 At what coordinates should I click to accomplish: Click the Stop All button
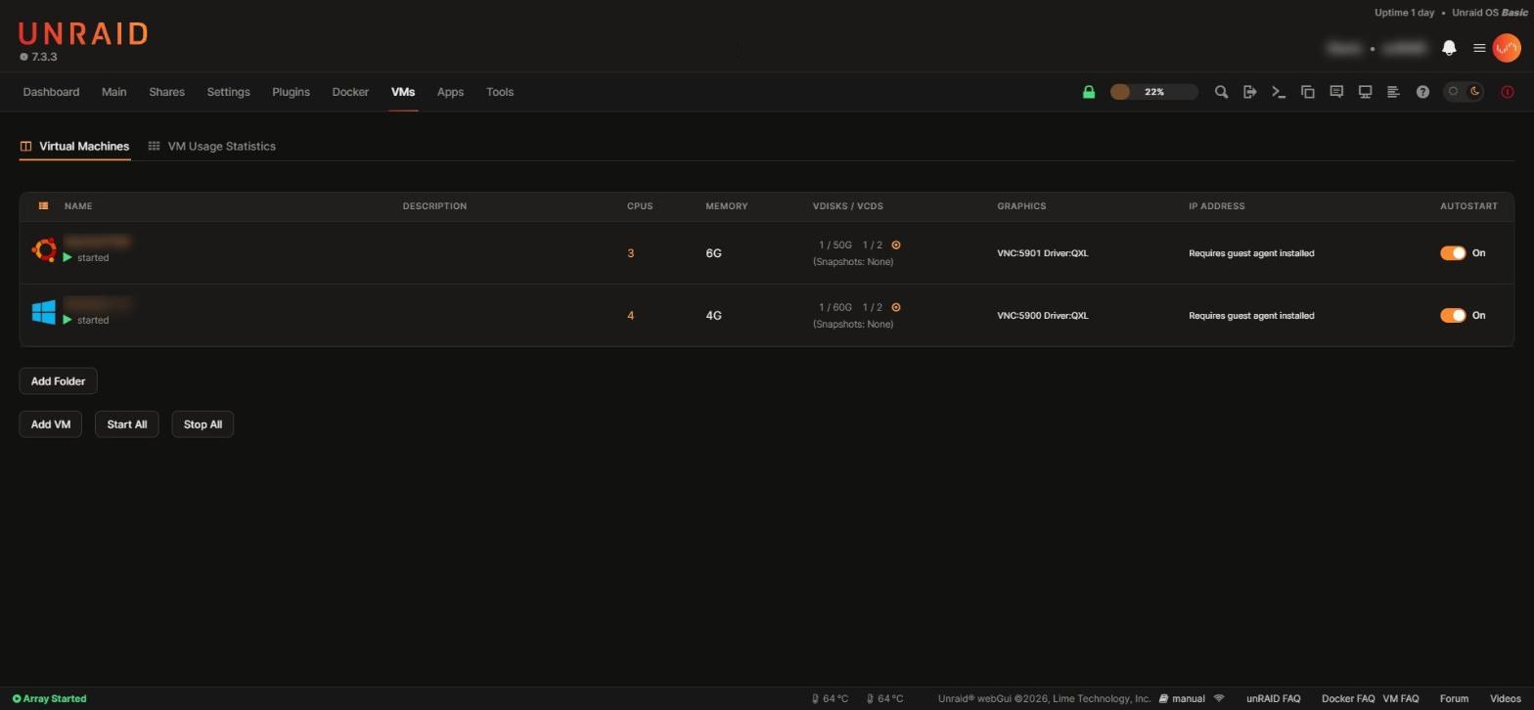coord(203,424)
